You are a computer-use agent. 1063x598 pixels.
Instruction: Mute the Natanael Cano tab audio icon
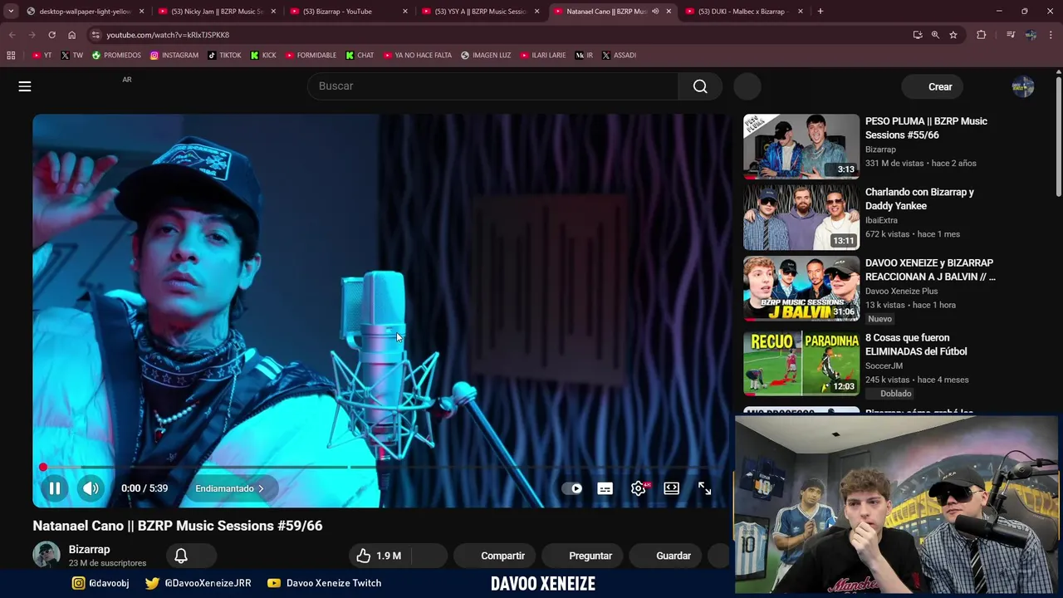[655, 12]
